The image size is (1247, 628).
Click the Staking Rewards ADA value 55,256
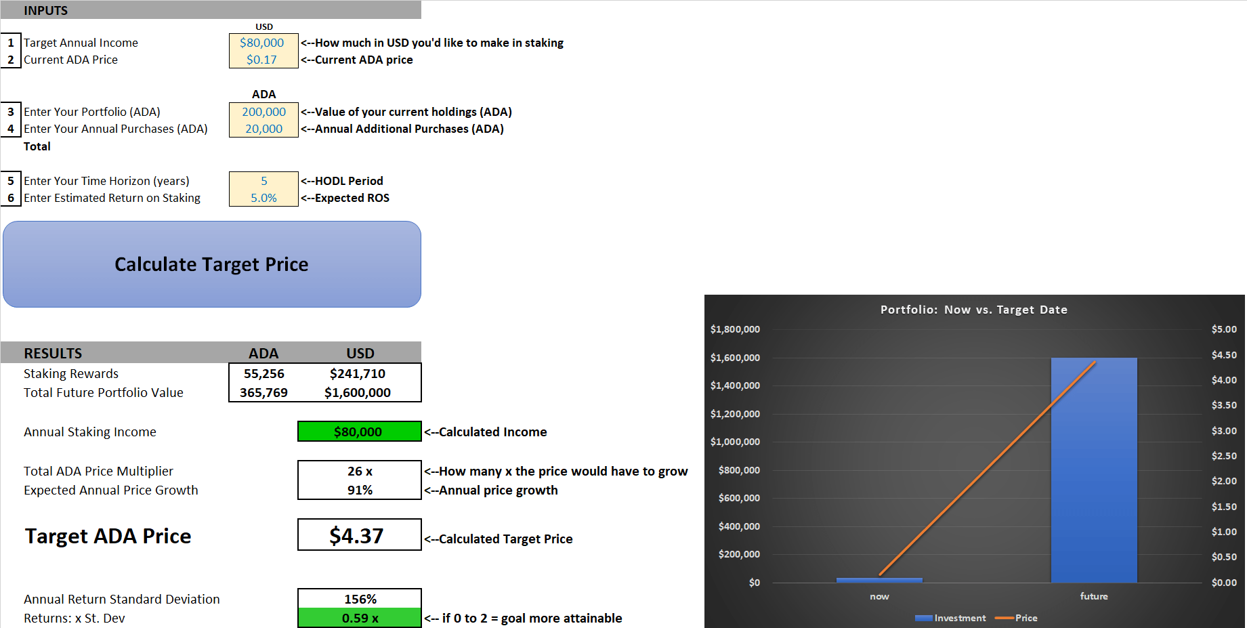[264, 373]
